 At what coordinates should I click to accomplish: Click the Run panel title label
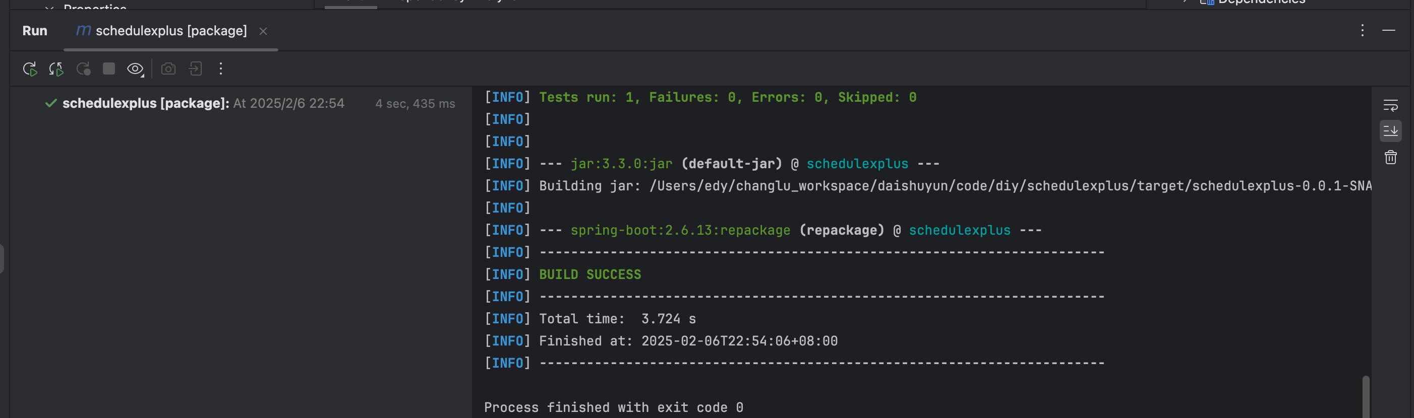click(35, 31)
